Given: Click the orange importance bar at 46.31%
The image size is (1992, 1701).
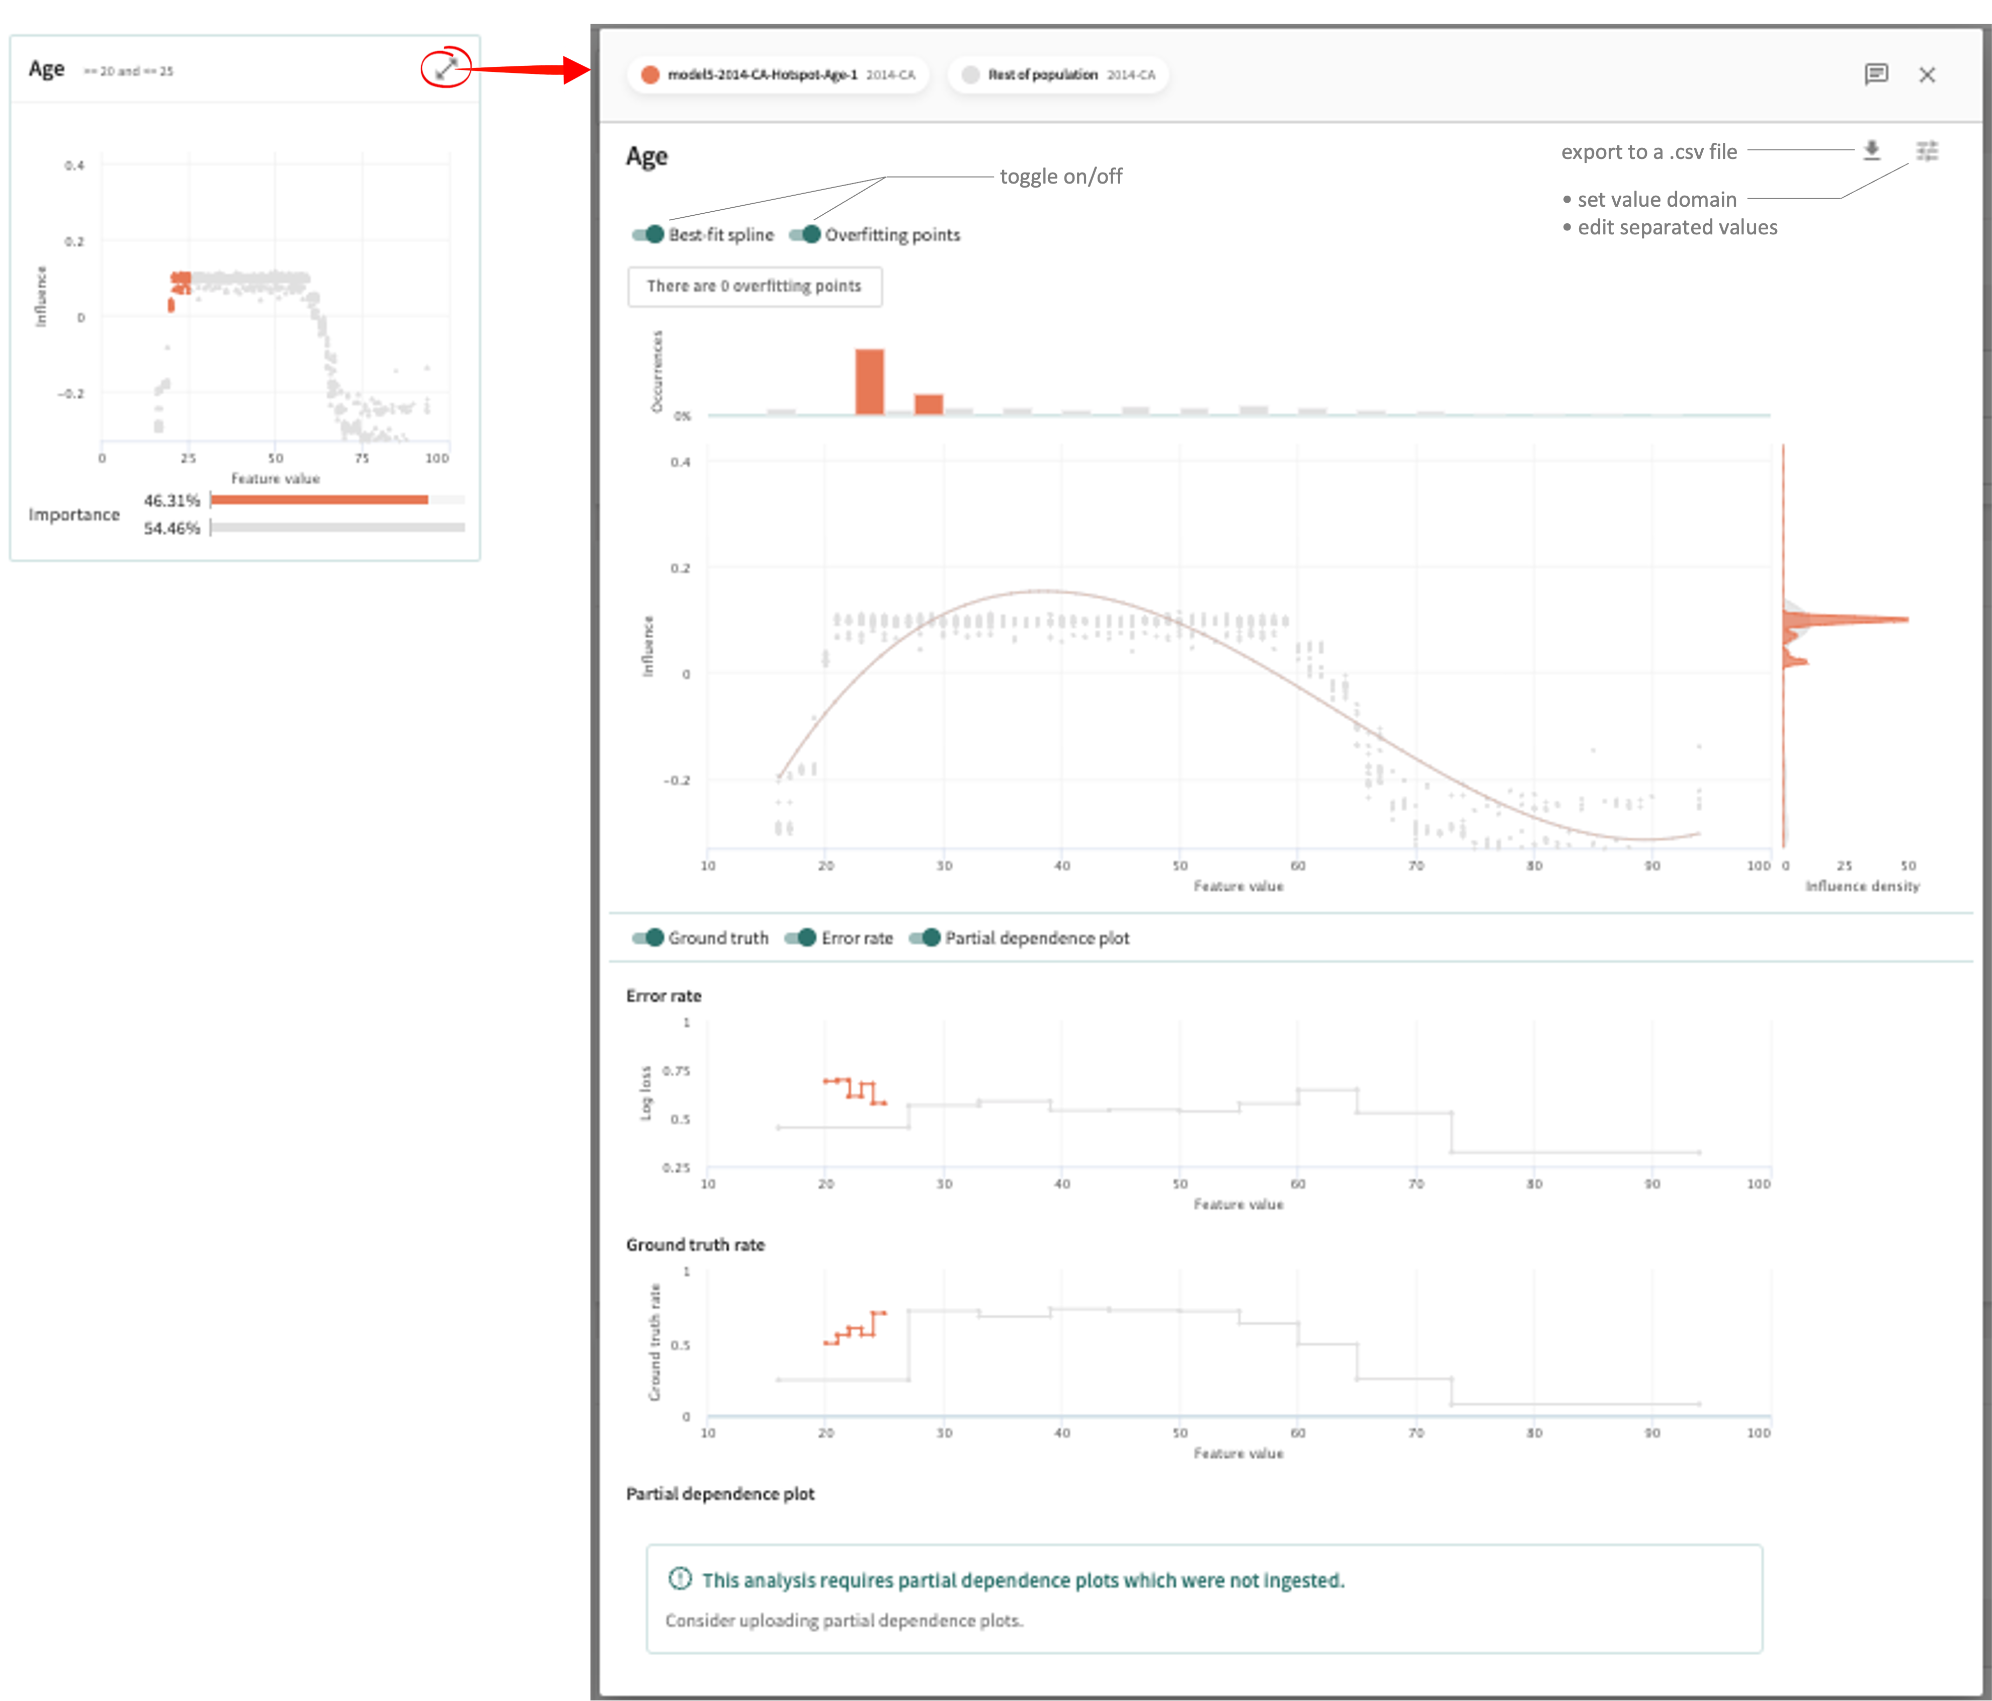Looking at the screenshot, I should pyautogui.click(x=319, y=500).
